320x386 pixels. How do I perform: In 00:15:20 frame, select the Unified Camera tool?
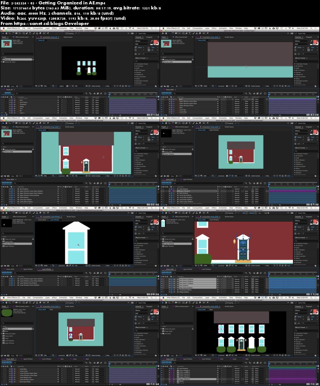[177, 303]
